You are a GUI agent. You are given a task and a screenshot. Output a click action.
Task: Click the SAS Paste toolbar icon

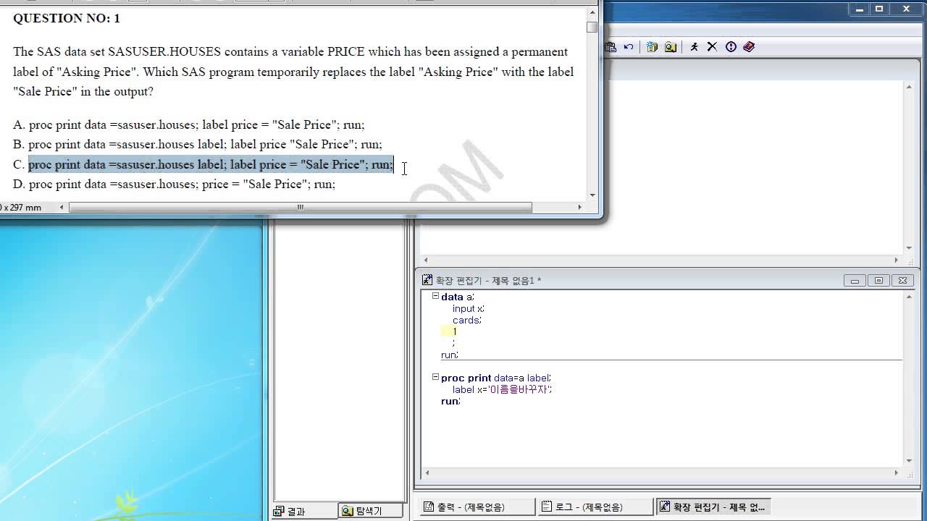pos(611,47)
